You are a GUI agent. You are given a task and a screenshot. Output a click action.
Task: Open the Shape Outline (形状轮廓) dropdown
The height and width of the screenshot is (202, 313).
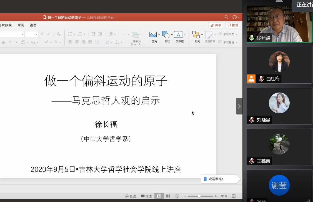click(237, 42)
